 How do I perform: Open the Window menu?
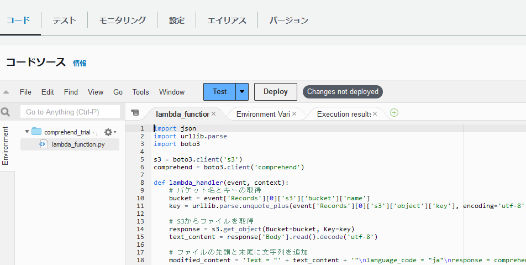172,92
